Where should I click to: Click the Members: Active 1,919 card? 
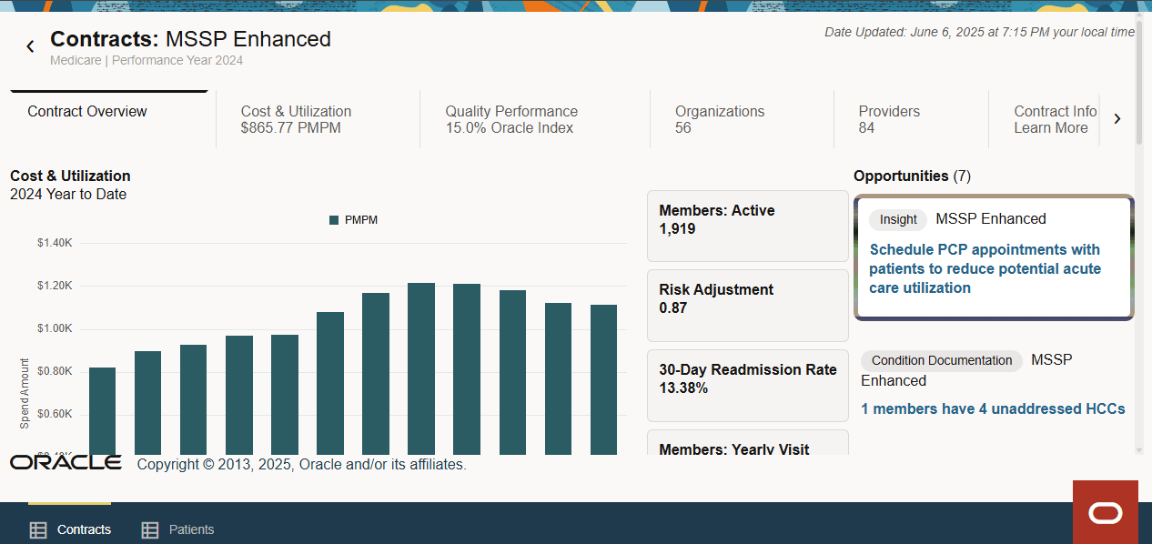(748, 226)
